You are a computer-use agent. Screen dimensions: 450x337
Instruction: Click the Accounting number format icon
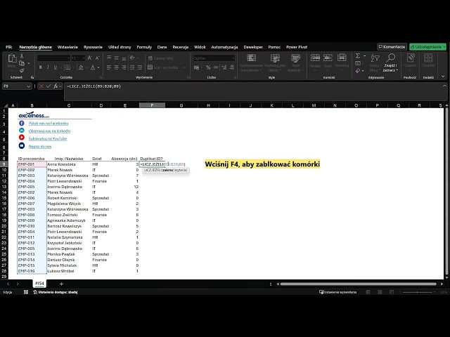[x=197, y=67]
